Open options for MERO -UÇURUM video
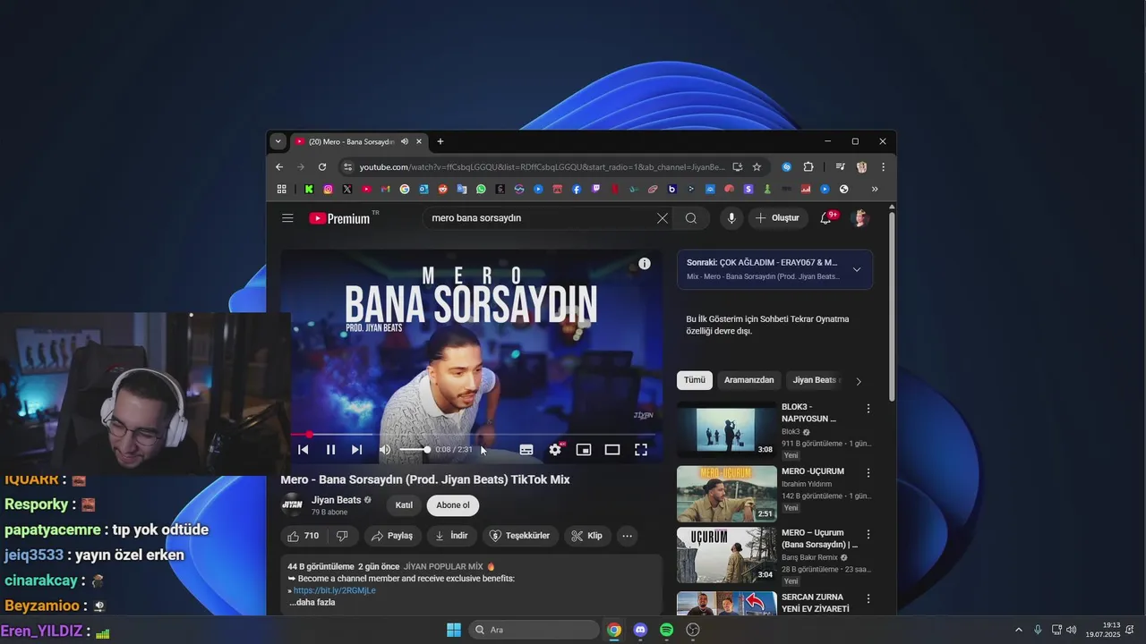Screen dimensions: 1146x644 coord(868,473)
